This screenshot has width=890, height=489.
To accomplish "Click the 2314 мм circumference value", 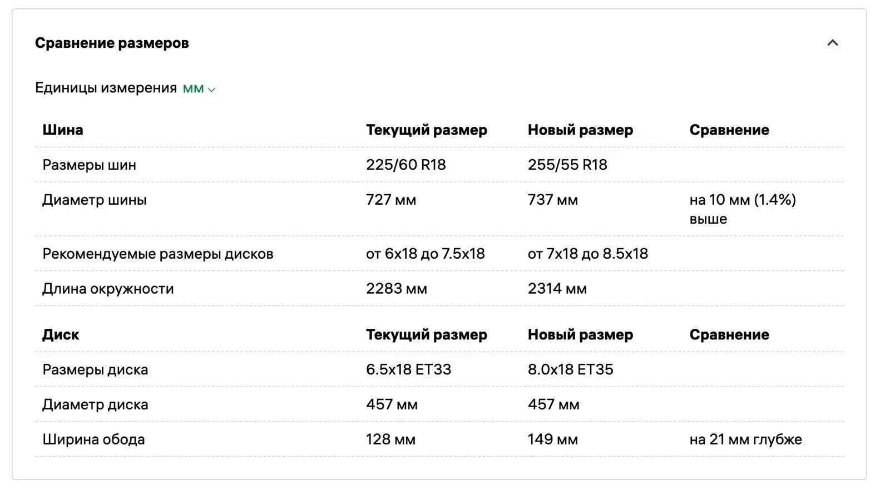I will [557, 289].
